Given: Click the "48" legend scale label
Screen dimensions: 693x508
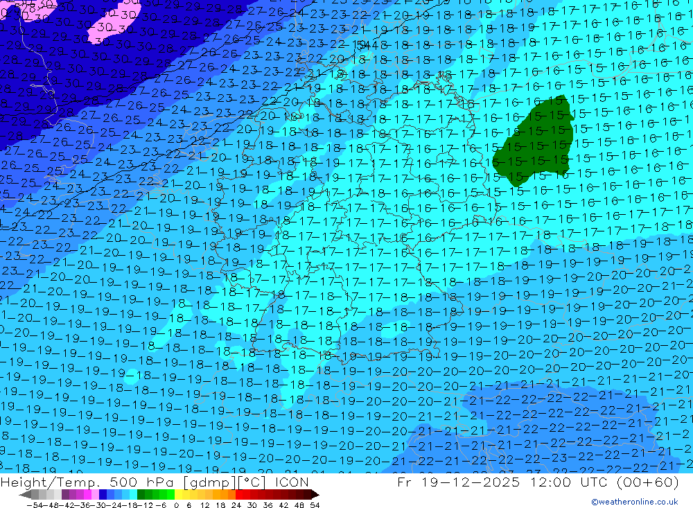Looking at the screenshot, I should pyautogui.click(x=299, y=505).
